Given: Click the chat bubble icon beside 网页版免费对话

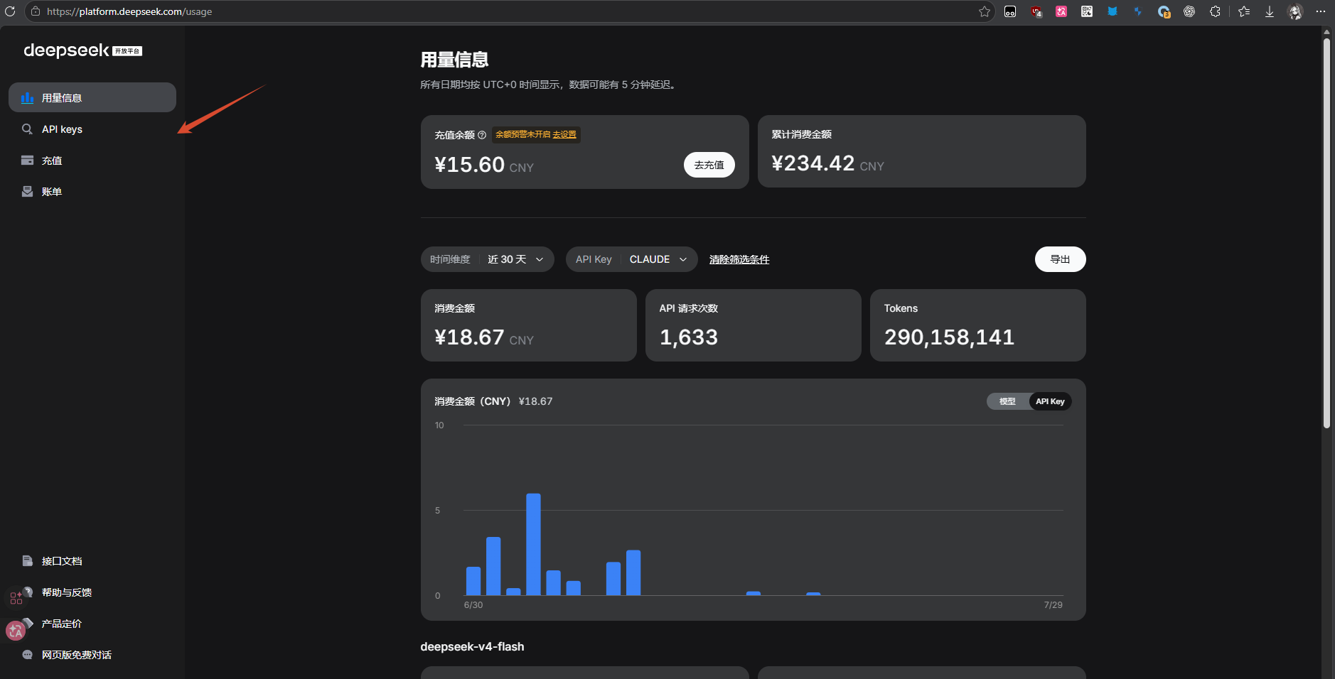Looking at the screenshot, I should point(27,655).
